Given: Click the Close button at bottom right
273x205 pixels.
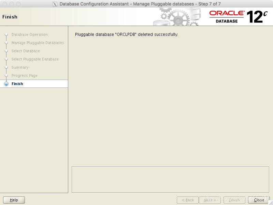Looking at the screenshot, I should coord(259,200).
